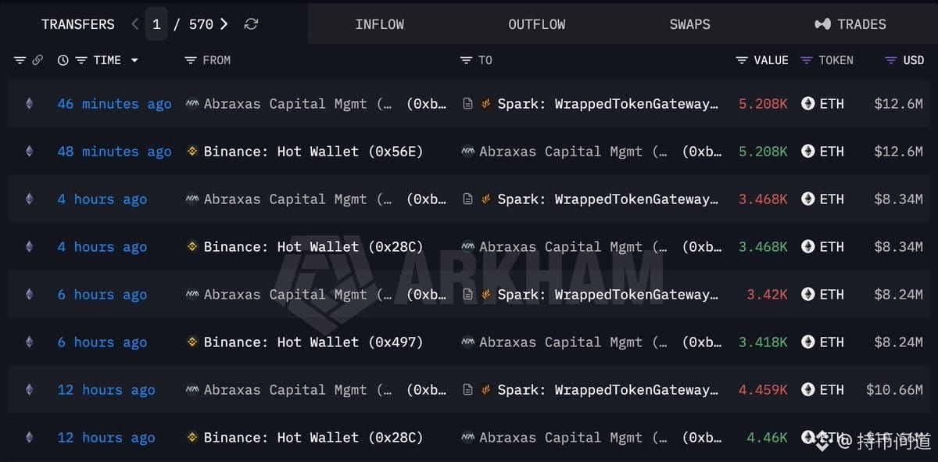Open Binance: Hot Wallet (0x56E) link

313,151
